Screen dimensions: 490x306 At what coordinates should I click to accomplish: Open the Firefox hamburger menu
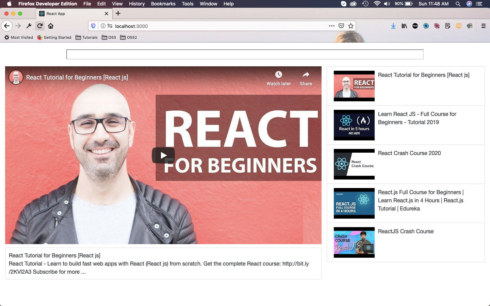coord(483,26)
